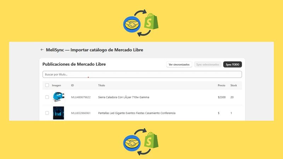The width and height of the screenshot is (283, 159).
Task: Click the ID column header
Action: (x=73, y=85)
